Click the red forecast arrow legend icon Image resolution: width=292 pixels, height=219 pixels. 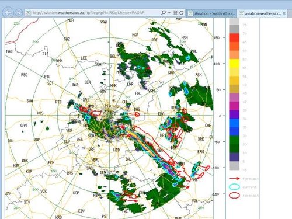click(234, 178)
